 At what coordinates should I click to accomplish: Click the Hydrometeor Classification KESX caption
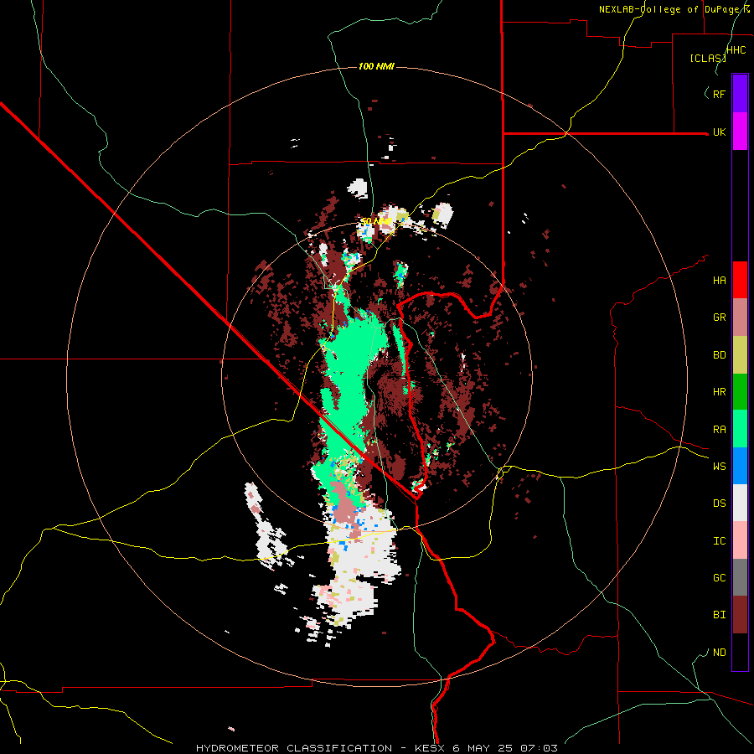[x=377, y=748]
